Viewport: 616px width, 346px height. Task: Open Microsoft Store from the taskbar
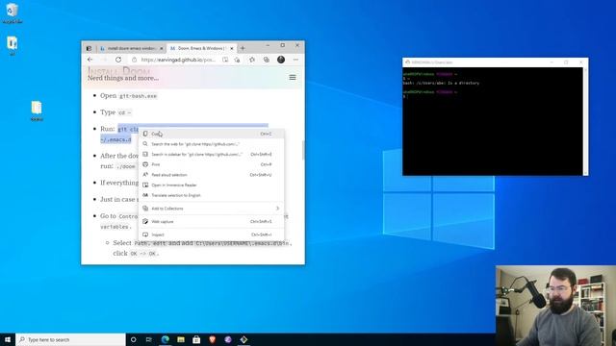click(196, 339)
